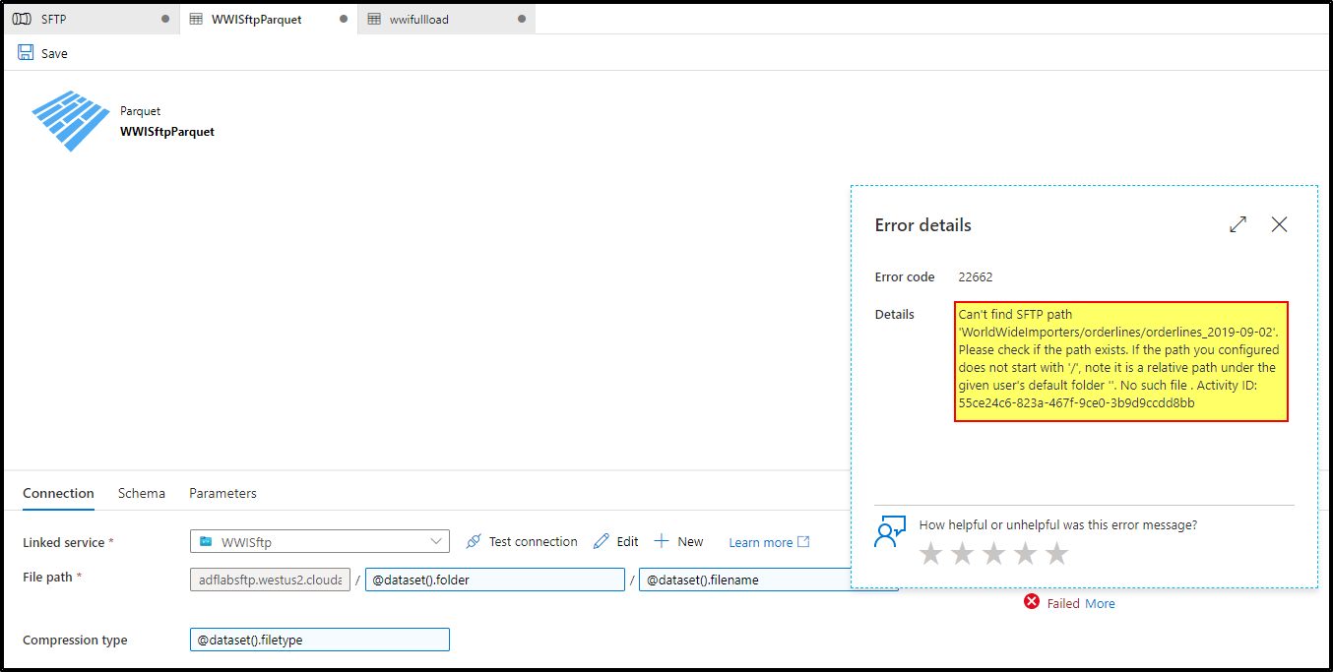Open the Parameters tab
1333x672 pixels.
click(222, 493)
